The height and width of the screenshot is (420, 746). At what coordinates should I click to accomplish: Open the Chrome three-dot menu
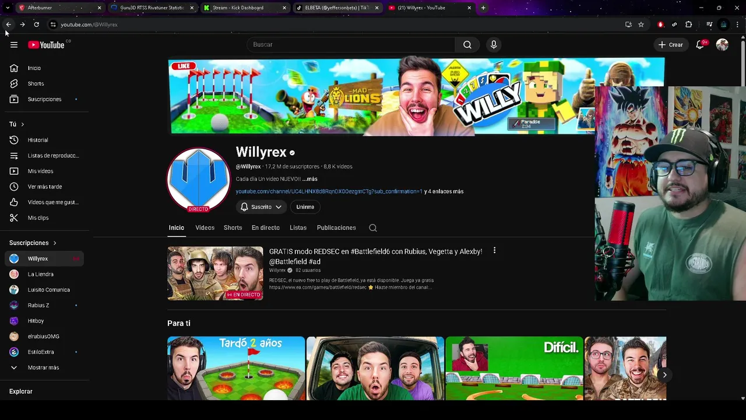click(738, 24)
